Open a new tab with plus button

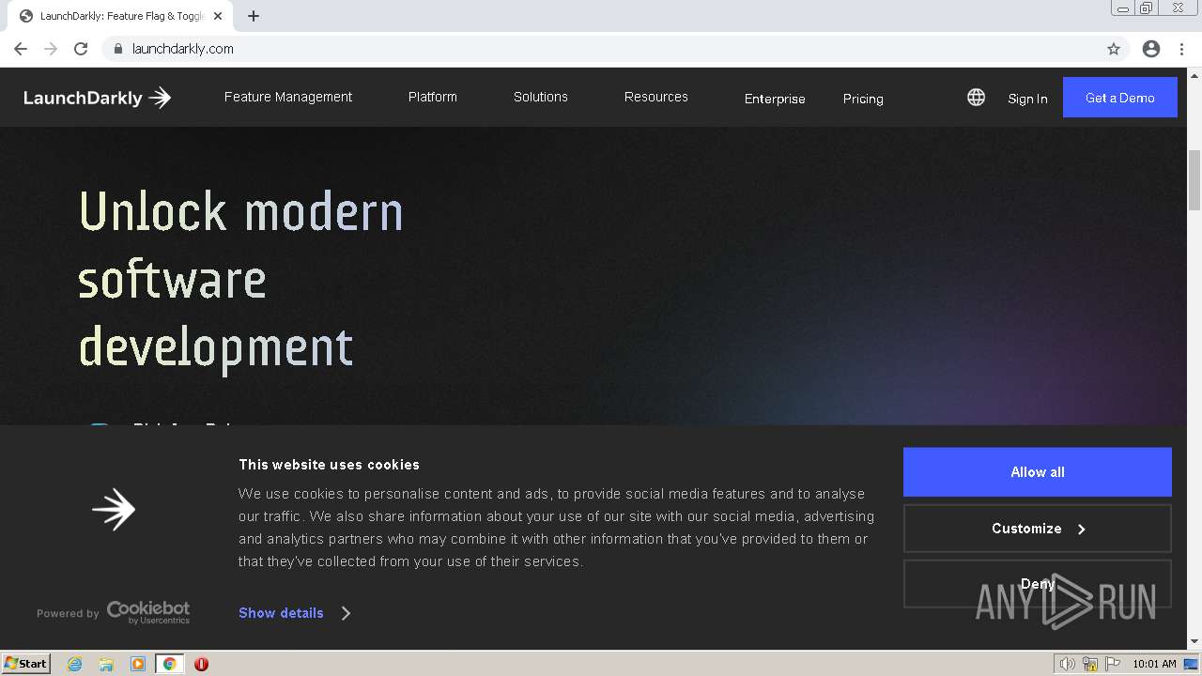point(254,16)
